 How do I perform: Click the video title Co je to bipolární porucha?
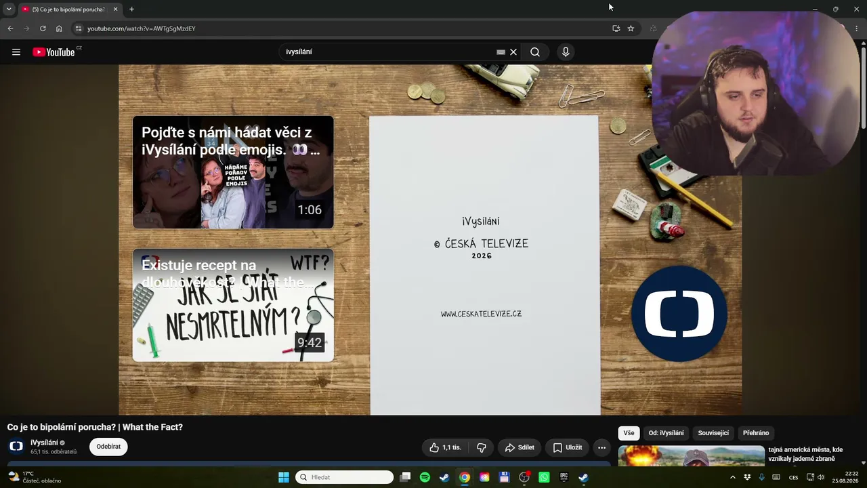click(95, 427)
